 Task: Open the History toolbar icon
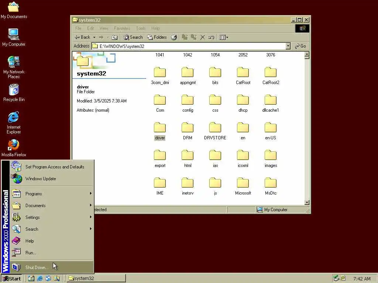tap(174, 37)
